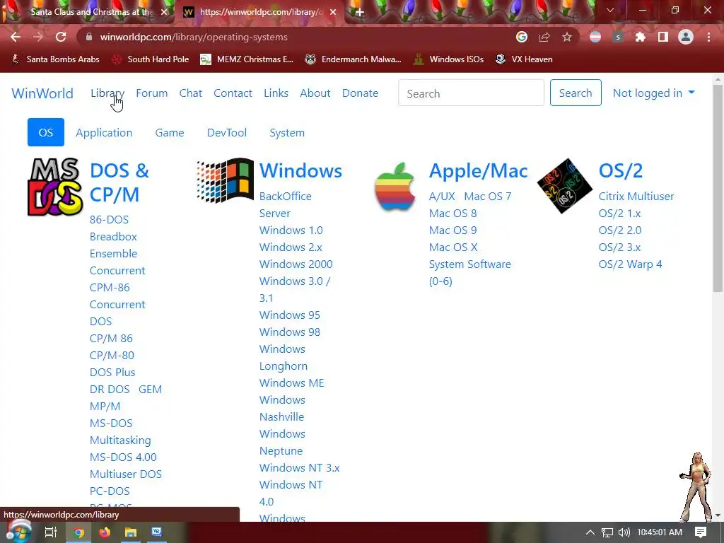
Task: Open the CP/M-80 link
Action: (x=112, y=355)
